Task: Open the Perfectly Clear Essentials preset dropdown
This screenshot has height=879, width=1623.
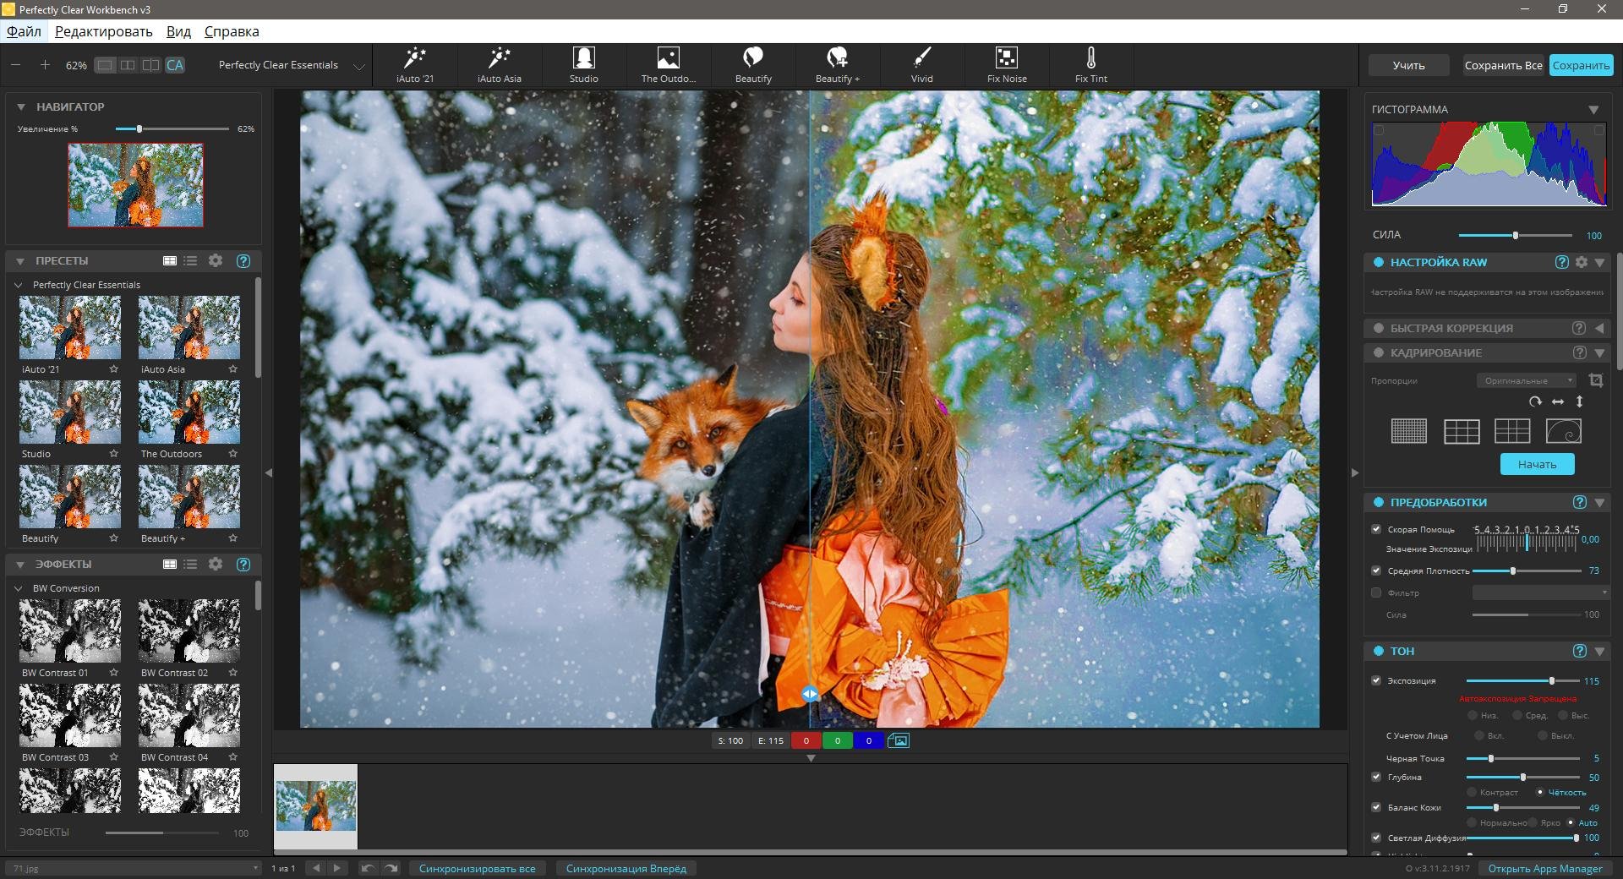Action: [358, 66]
